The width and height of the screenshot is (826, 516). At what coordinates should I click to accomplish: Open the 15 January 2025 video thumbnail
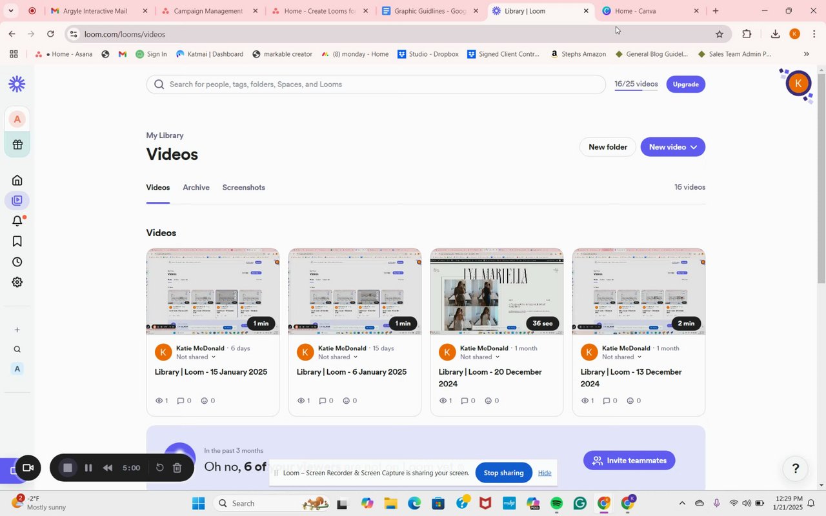[x=213, y=292]
